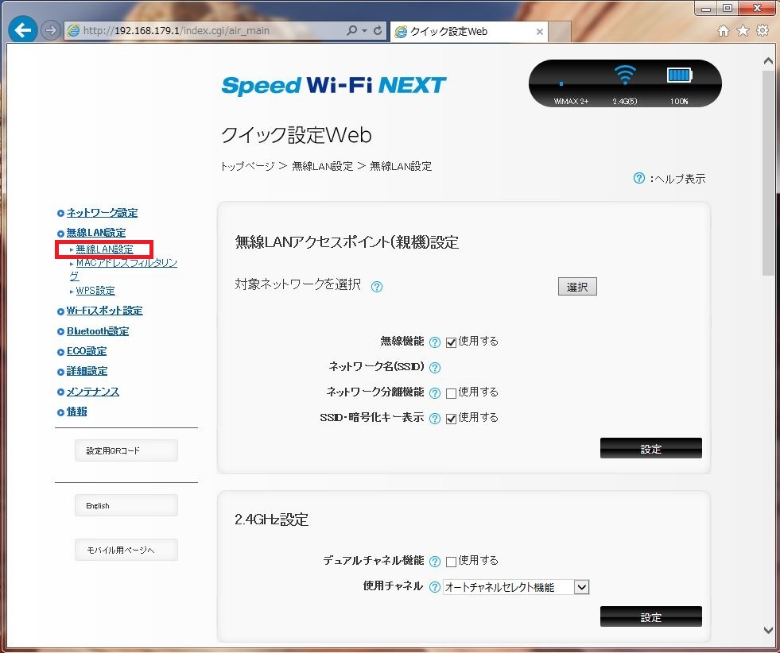Click the refresh icon in address bar

[378, 30]
